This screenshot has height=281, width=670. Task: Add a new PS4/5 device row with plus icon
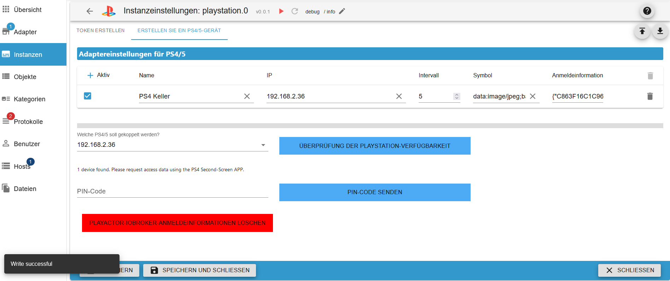coord(90,75)
